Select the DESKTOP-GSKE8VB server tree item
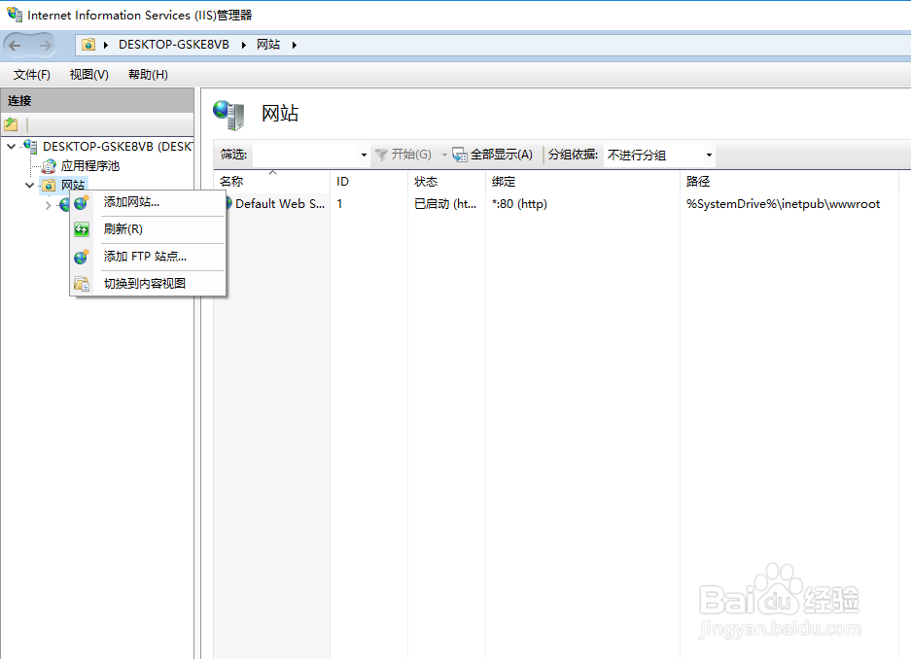Image resolution: width=911 pixels, height=660 pixels. click(x=118, y=147)
